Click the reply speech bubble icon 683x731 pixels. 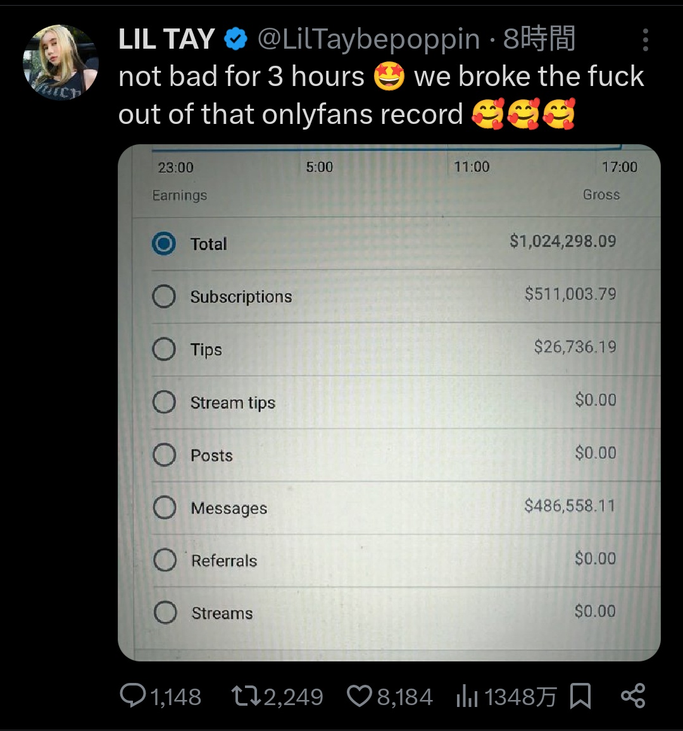132,696
